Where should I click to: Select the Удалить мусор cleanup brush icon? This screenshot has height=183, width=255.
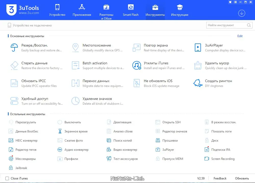click(198, 66)
